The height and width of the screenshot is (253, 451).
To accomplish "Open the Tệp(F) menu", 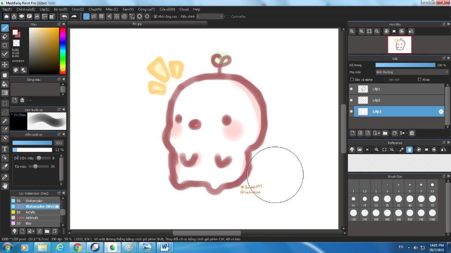I will pos(7,9).
